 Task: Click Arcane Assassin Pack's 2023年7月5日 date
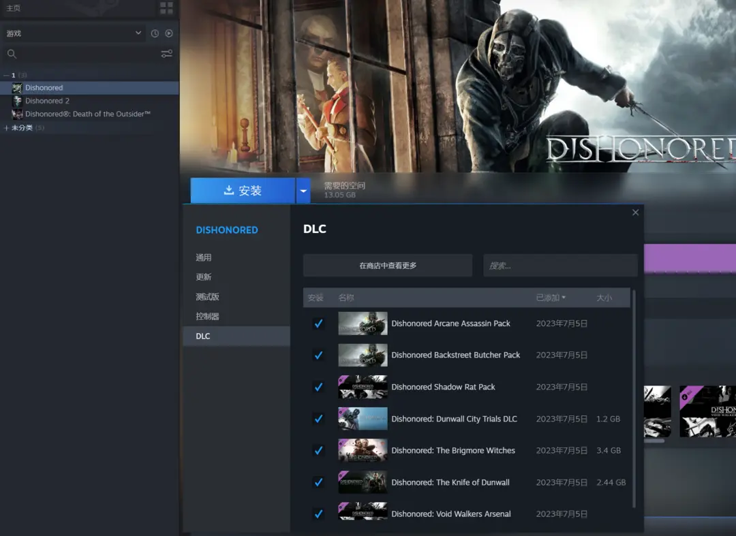[562, 324]
